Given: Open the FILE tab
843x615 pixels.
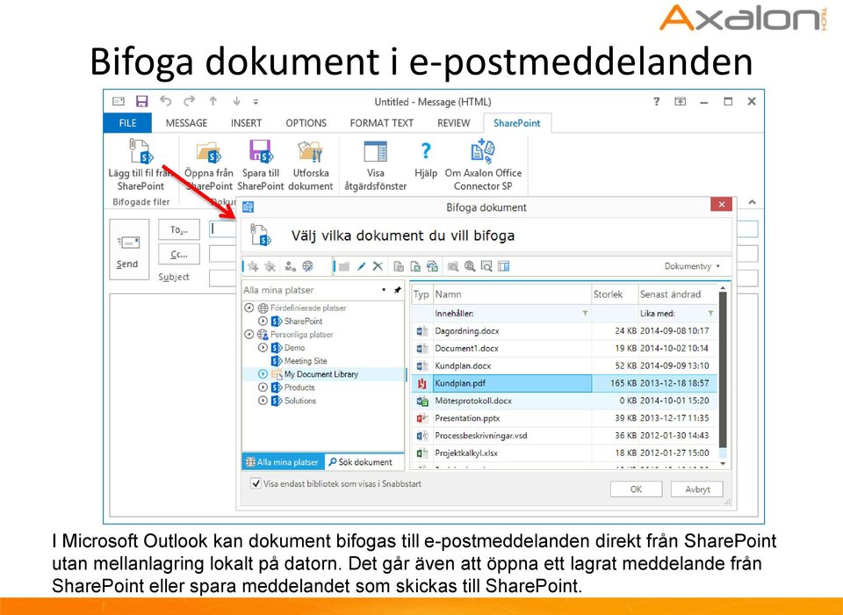Looking at the screenshot, I should (x=127, y=123).
